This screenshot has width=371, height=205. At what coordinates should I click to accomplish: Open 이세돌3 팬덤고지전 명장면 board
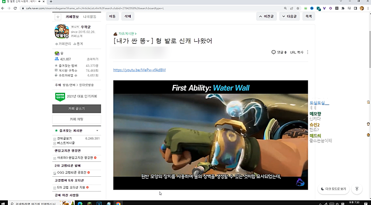pyautogui.click(x=75, y=158)
